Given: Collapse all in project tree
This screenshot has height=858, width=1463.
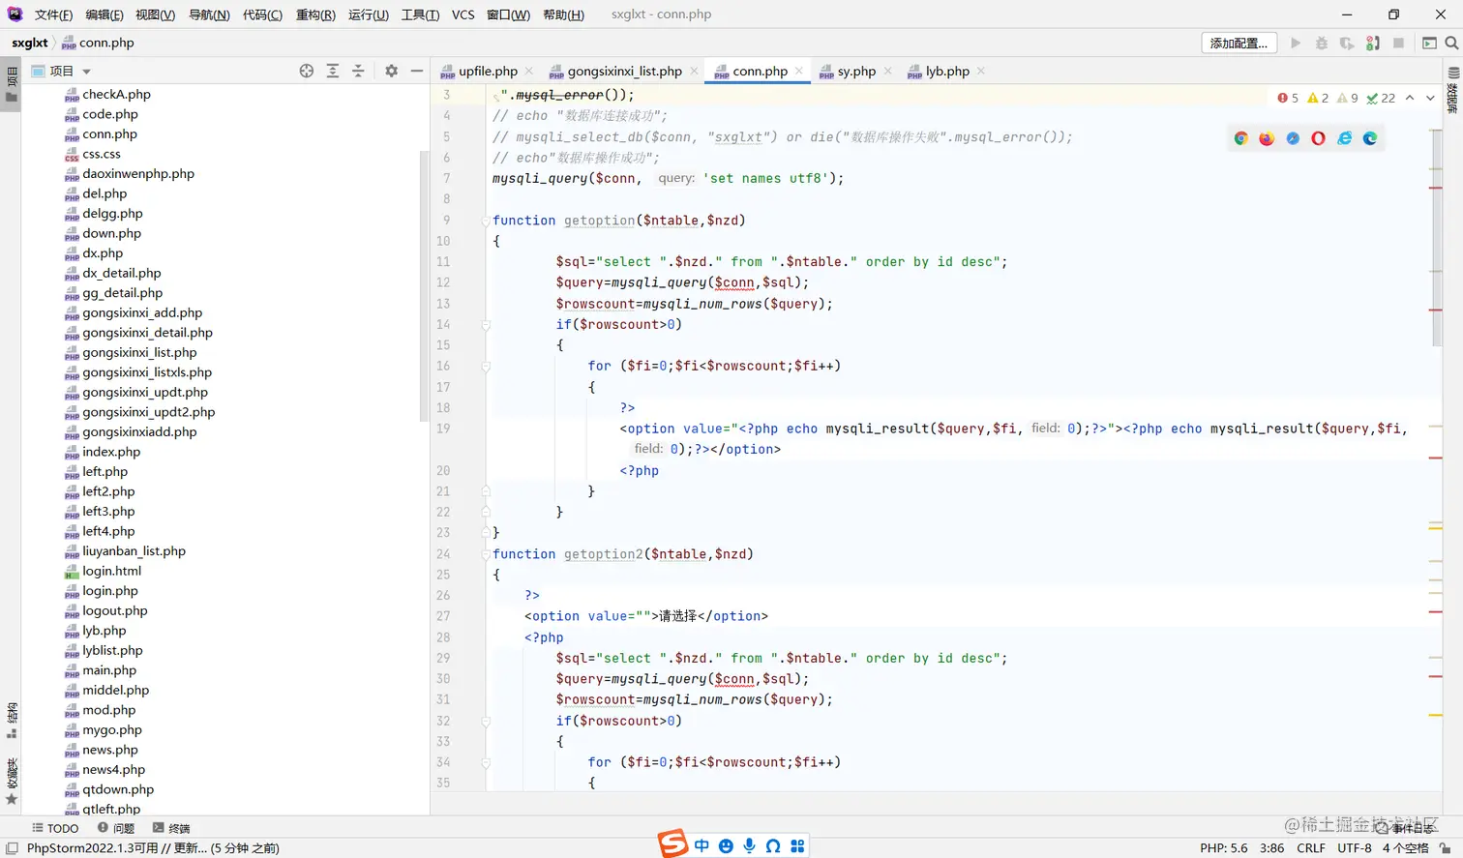Looking at the screenshot, I should [358, 71].
